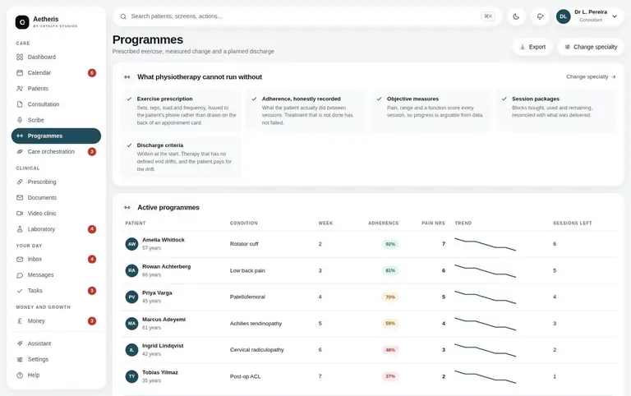
Task: Click the Documents envelope icon
Action: pyautogui.click(x=20, y=198)
